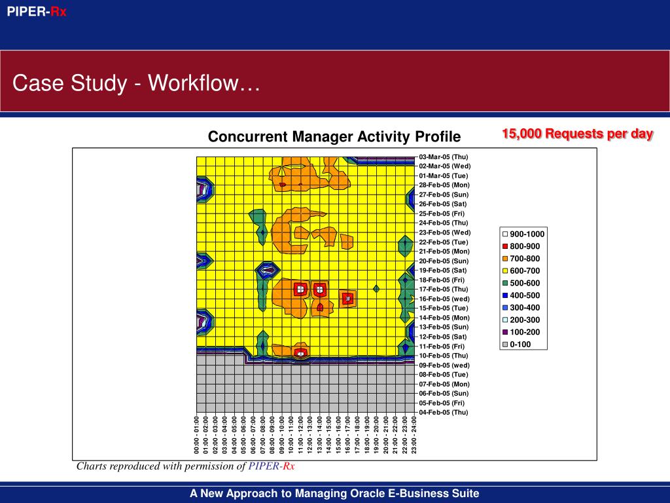Click the '11:00 - 12:00' time axis label
The image size is (670, 503).
pos(300,435)
